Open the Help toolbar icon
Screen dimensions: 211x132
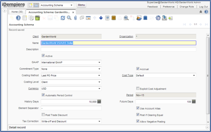[x=18, y=18]
